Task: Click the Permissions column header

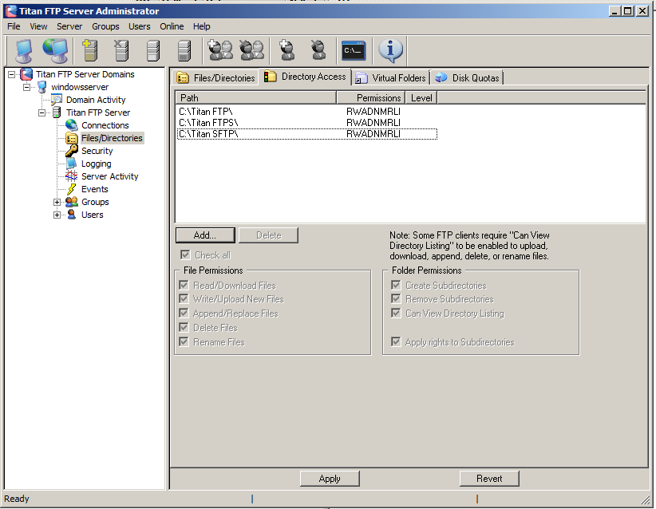Action: [370, 98]
